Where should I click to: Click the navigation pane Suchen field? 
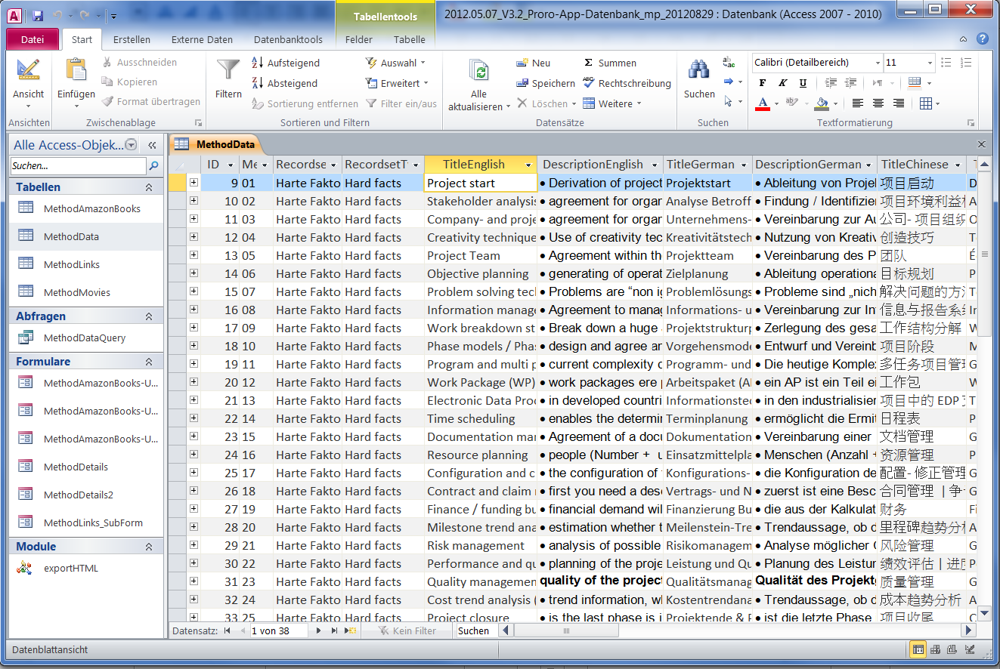click(x=78, y=165)
